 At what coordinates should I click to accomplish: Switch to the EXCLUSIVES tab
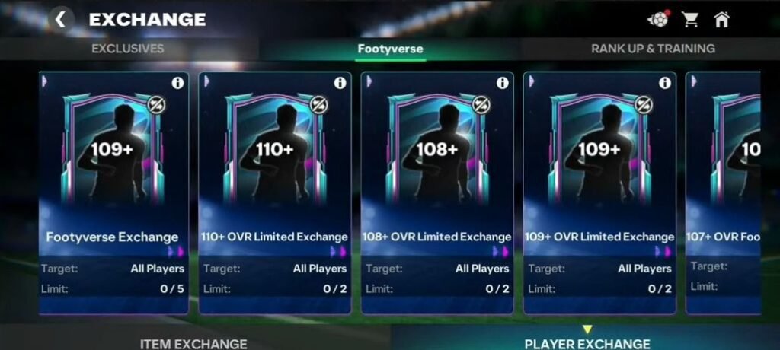coord(128,49)
